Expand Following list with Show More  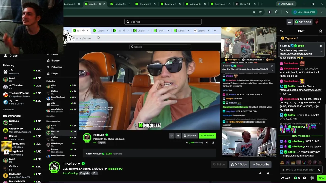(x=9, y=110)
